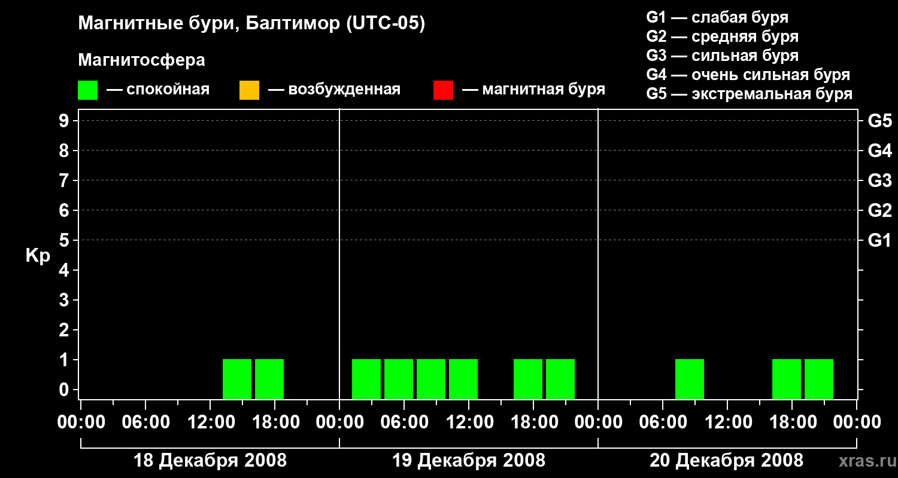
Task: Click the date '19 Декабря 2008'
Action: (469, 461)
